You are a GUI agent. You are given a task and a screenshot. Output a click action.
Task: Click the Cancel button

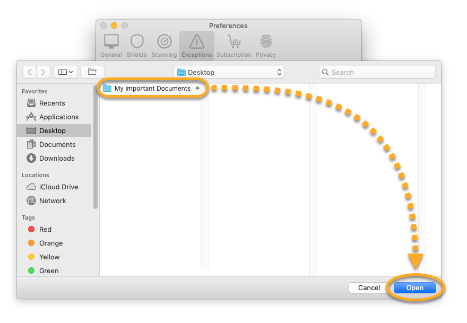(369, 287)
